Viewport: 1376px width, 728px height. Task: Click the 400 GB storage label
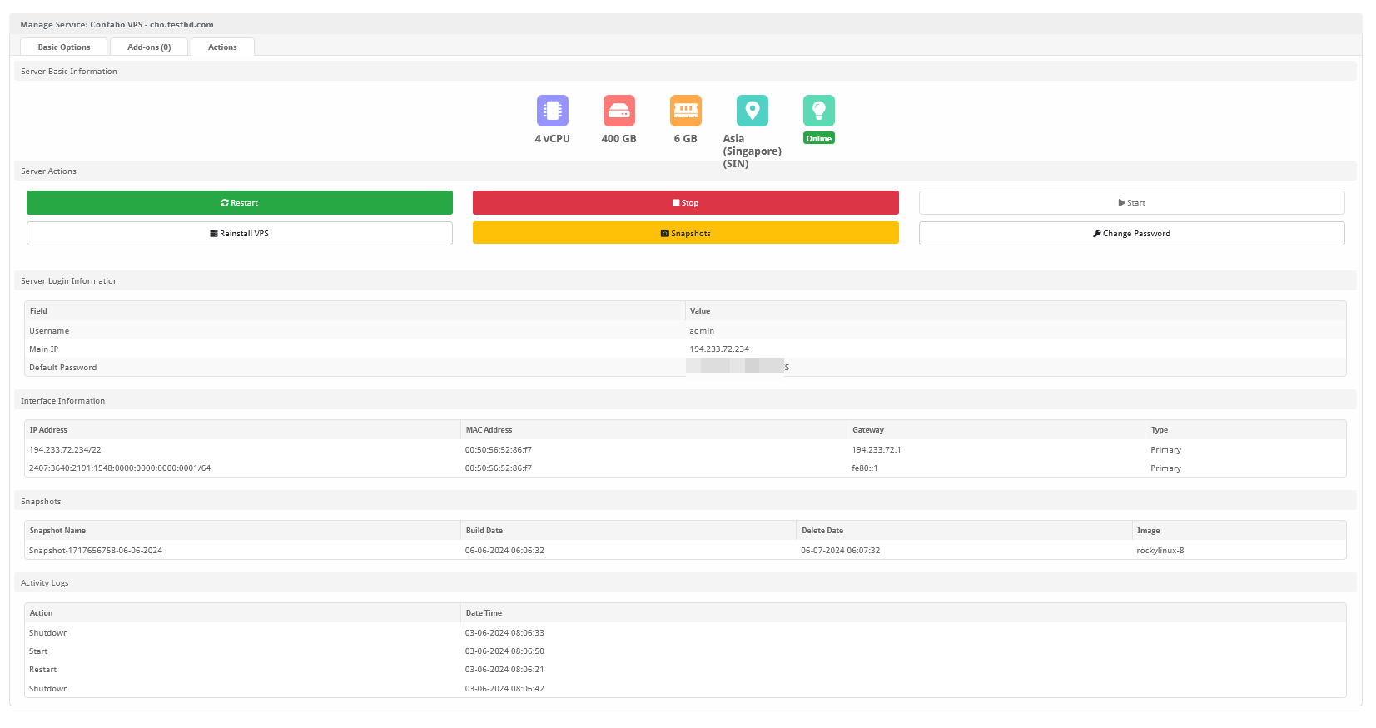click(x=618, y=139)
